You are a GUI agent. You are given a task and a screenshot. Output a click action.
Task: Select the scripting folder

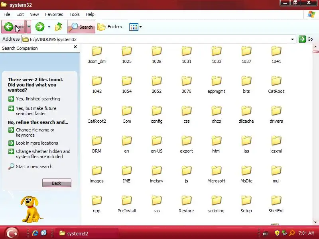pos(216,204)
